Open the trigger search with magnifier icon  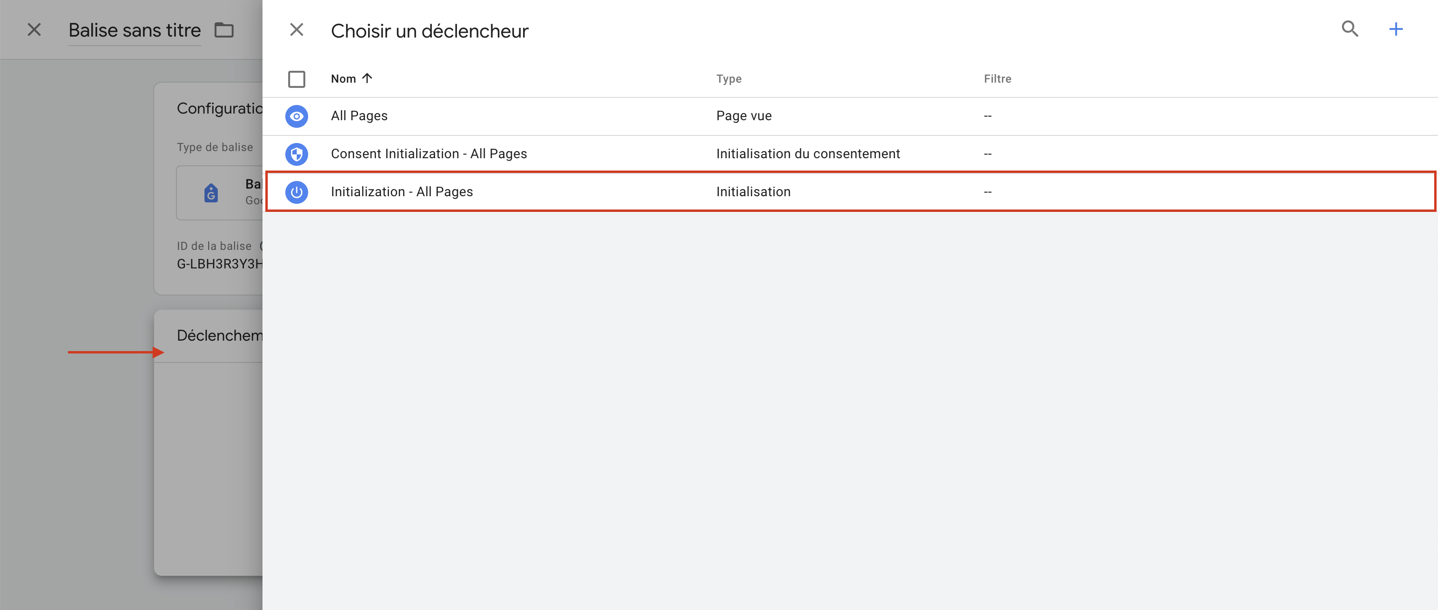(x=1350, y=29)
